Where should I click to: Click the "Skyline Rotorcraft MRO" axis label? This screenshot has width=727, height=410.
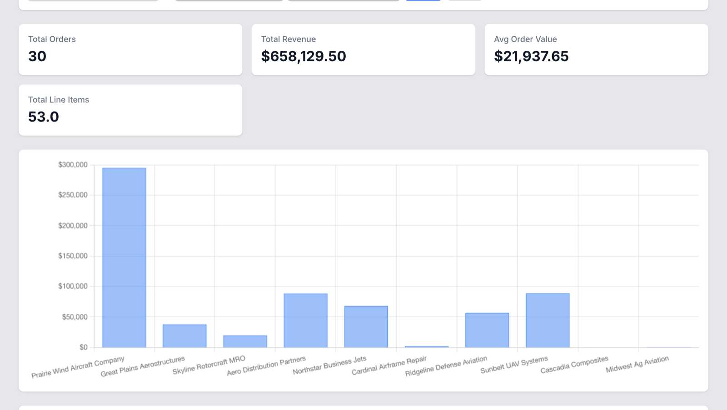[209, 366]
